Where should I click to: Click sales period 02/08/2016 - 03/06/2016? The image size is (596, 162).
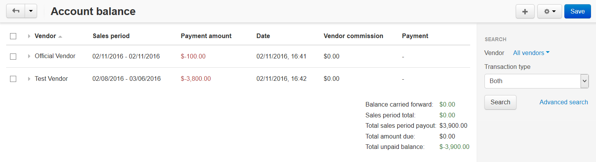(x=127, y=78)
